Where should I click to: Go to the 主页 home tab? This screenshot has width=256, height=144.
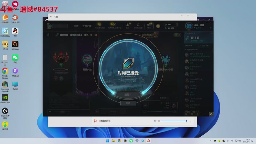click(76, 26)
